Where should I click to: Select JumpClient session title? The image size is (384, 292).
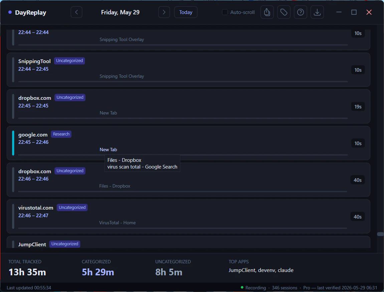tap(32, 245)
